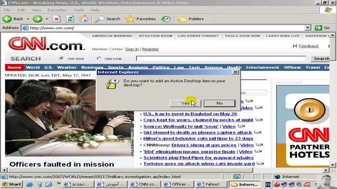Click the Show Desktop quick launch icon

pyautogui.click(x=39, y=184)
